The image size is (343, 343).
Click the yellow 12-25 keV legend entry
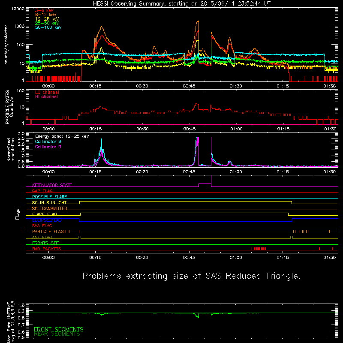47,19
